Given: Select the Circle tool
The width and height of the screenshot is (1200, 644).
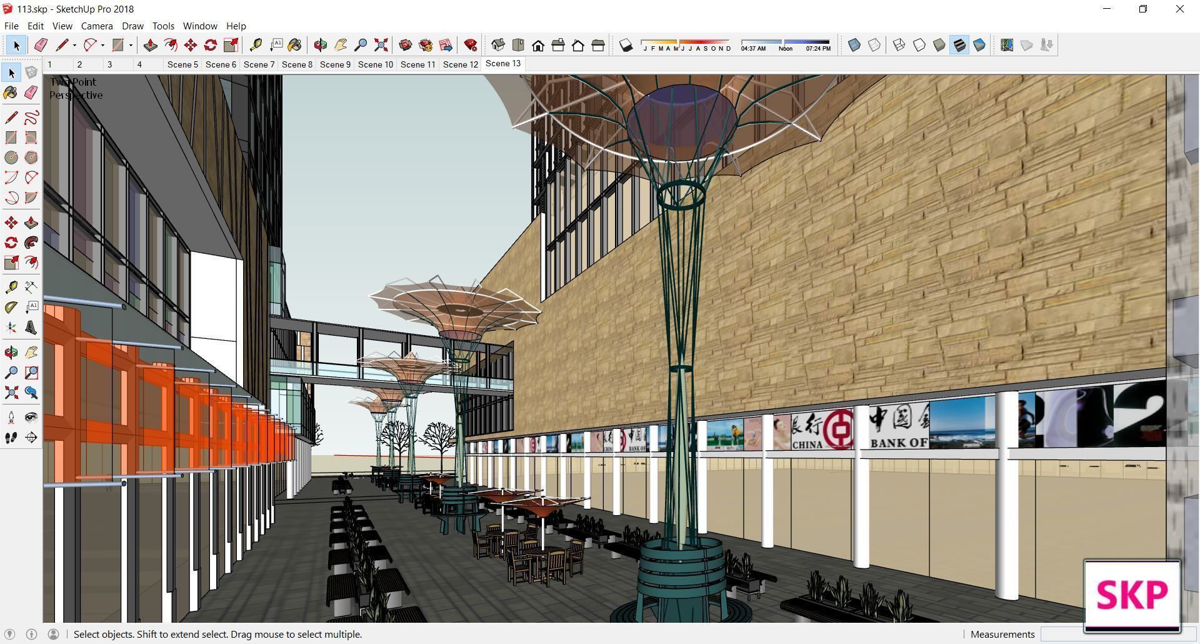Looking at the screenshot, I should [x=11, y=158].
